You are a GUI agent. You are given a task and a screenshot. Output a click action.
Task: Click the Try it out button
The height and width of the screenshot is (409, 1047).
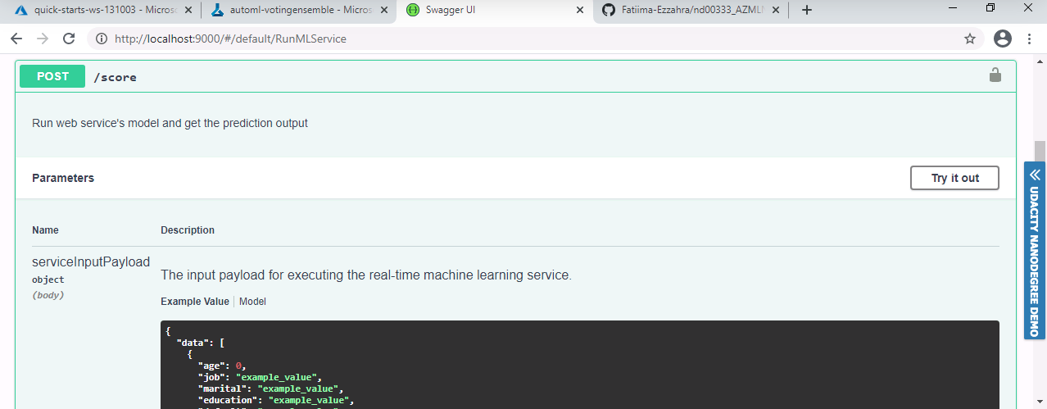pyautogui.click(x=954, y=178)
